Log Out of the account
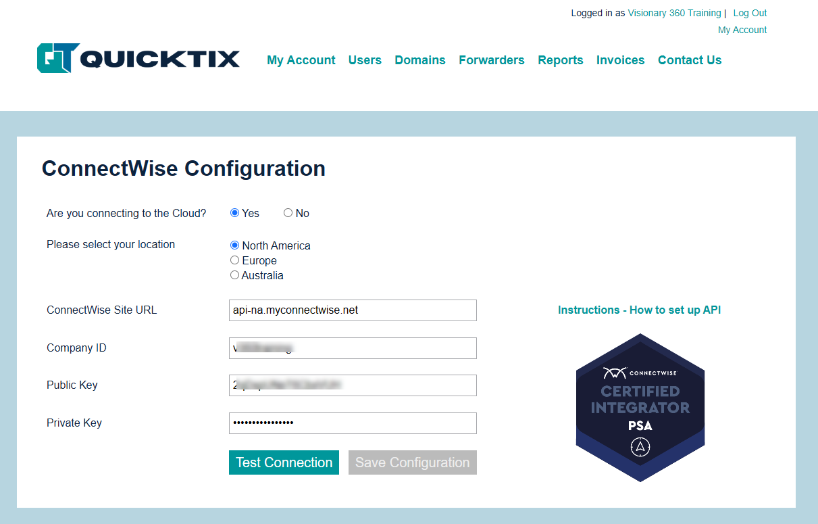The image size is (818, 524). 750,13
